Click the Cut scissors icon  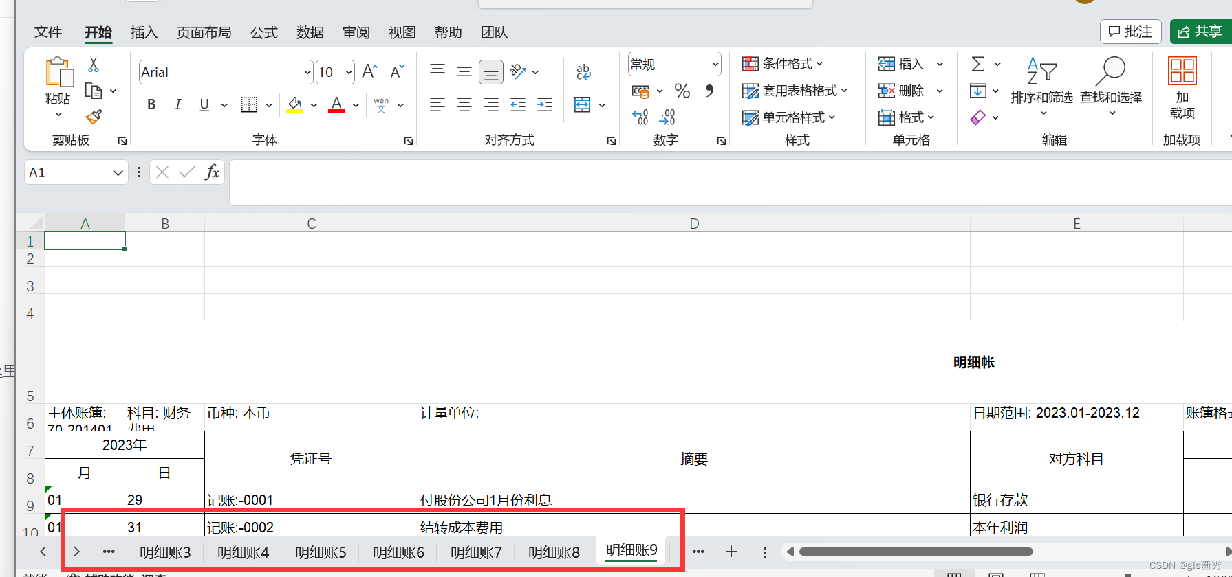94,65
